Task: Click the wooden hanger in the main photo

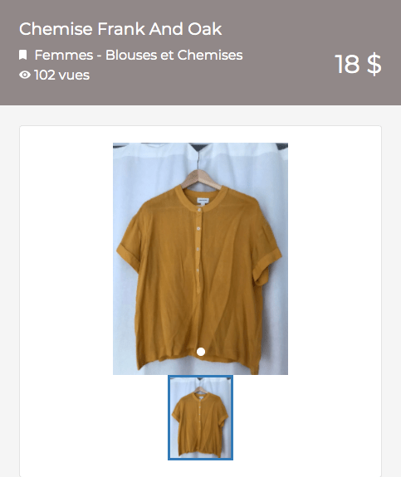Action: (200, 178)
